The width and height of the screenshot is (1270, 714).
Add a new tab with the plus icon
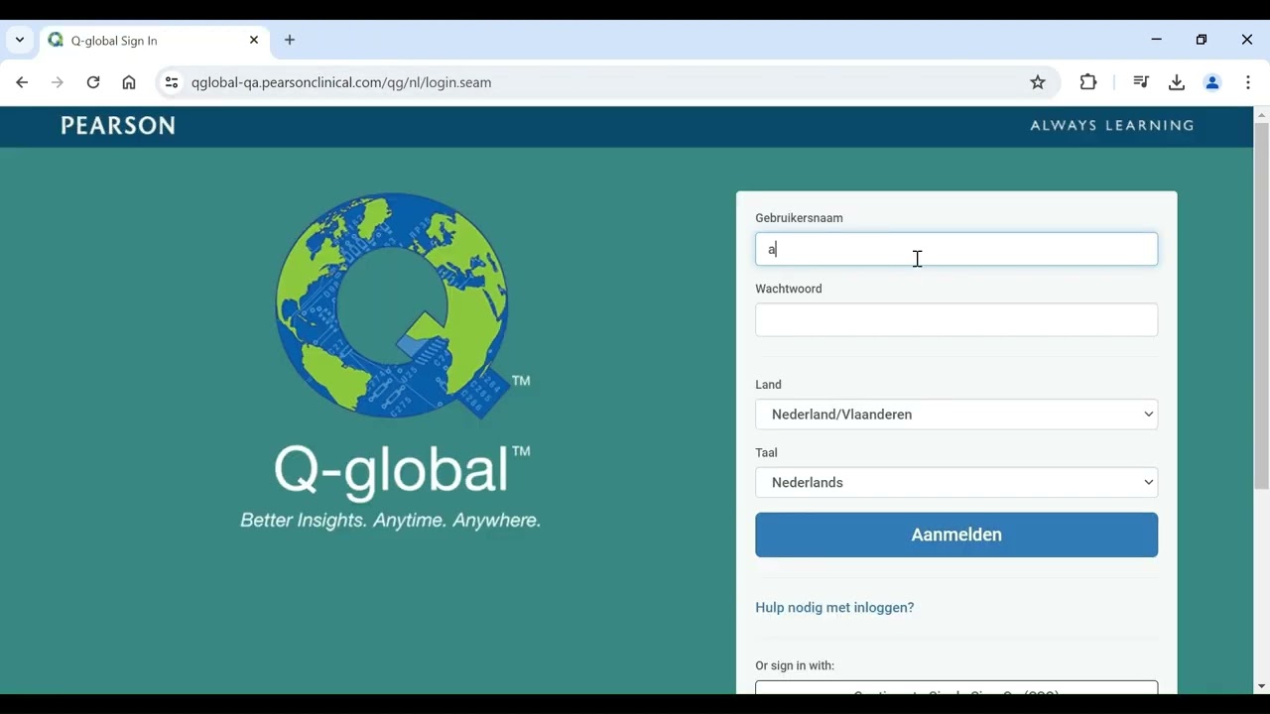coord(290,41)
